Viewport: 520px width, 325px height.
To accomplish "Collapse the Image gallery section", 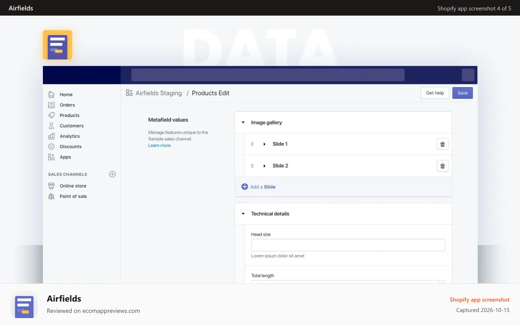I will [243, 123].
